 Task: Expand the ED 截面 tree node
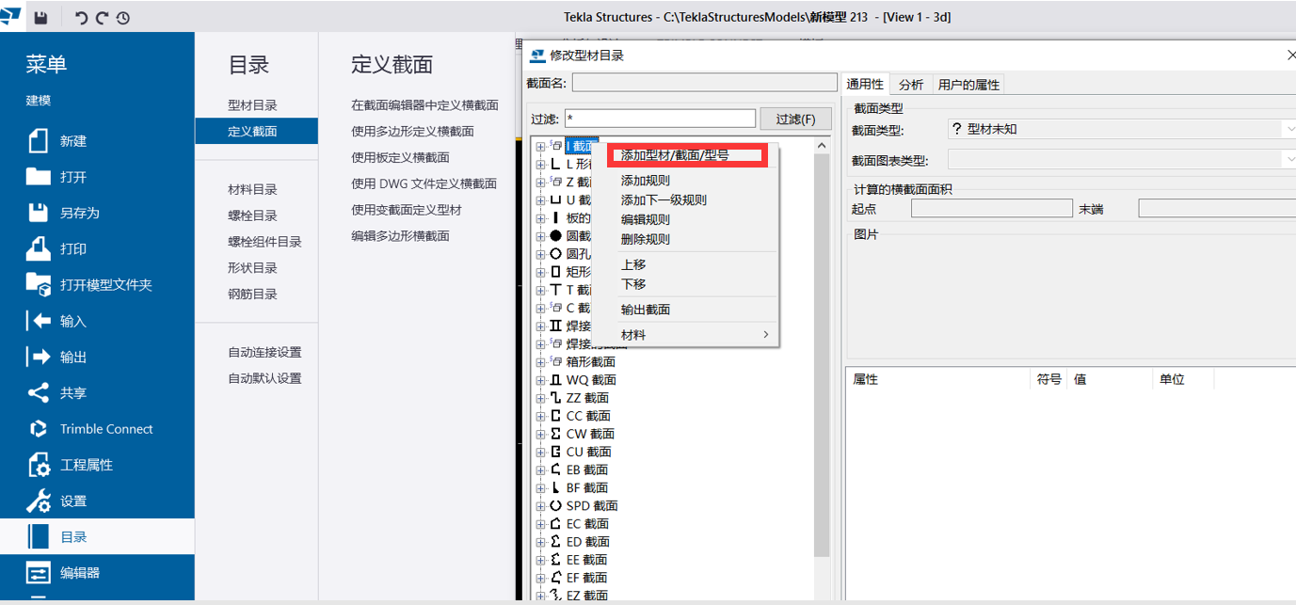point(540,542)
